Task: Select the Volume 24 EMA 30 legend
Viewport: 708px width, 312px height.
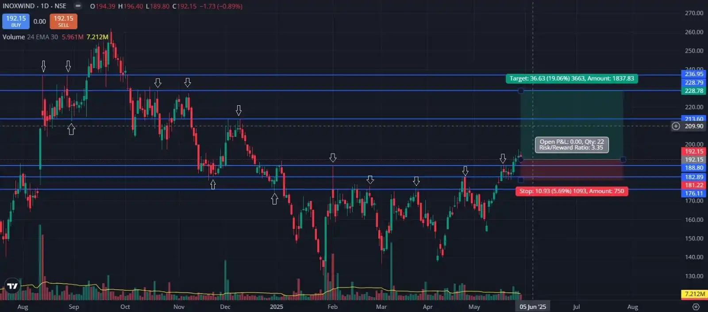Action: coord(30,37)
